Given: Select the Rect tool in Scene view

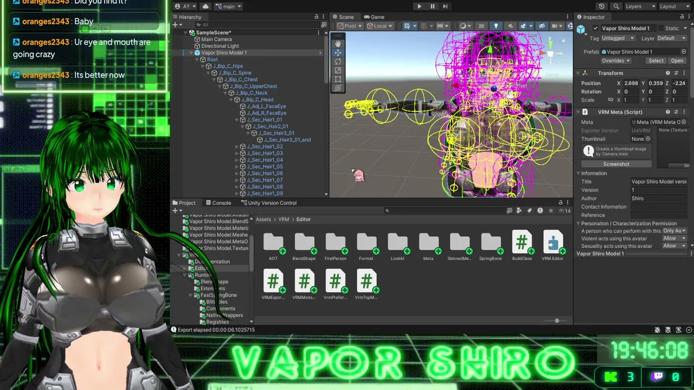Looking at the screenshot, I should pyautogui.click(x=338, y=79).
